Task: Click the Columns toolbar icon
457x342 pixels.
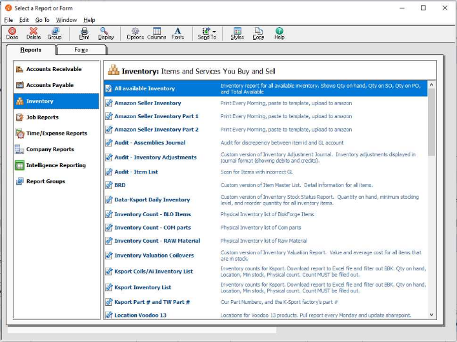Action: coord(156,33)
